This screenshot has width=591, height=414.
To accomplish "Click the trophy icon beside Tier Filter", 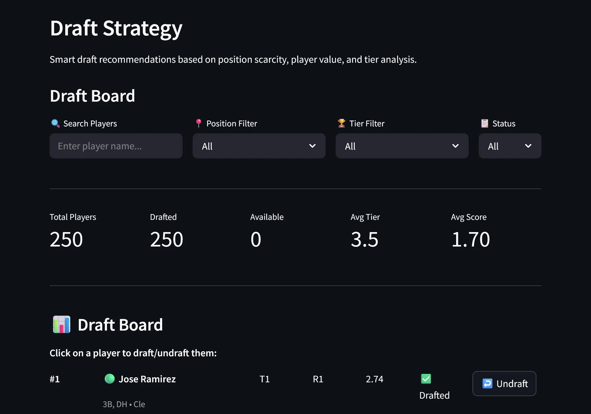I will 342,123.
